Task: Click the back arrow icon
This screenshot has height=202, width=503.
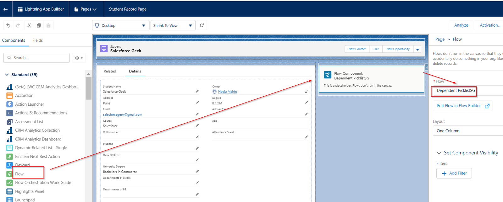Action: click(6, 9)
